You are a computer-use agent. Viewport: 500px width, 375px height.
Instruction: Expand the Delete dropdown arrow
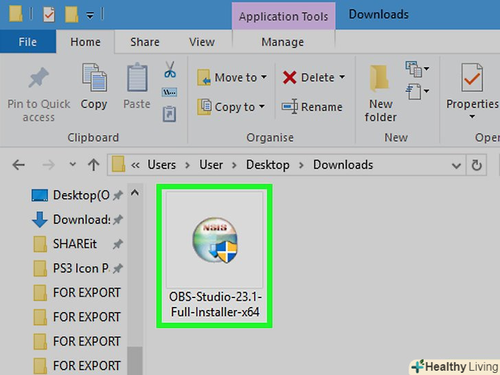coord(342,77)
